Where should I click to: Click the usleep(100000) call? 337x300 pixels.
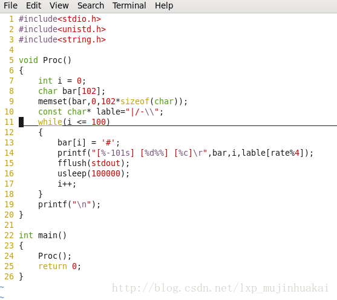(x=94, y=173)
